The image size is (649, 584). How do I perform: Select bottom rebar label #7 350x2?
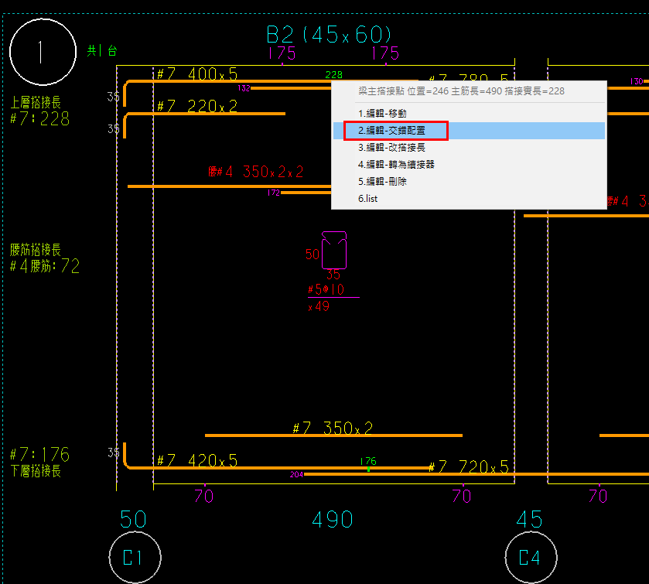tap(333, 428)
